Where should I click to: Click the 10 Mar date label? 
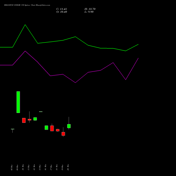pyautogui.click(x=23, y=168)
